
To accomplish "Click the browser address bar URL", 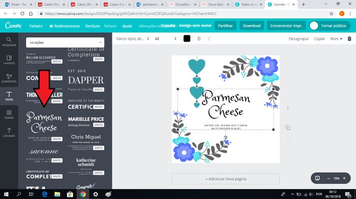I will 131,14.
